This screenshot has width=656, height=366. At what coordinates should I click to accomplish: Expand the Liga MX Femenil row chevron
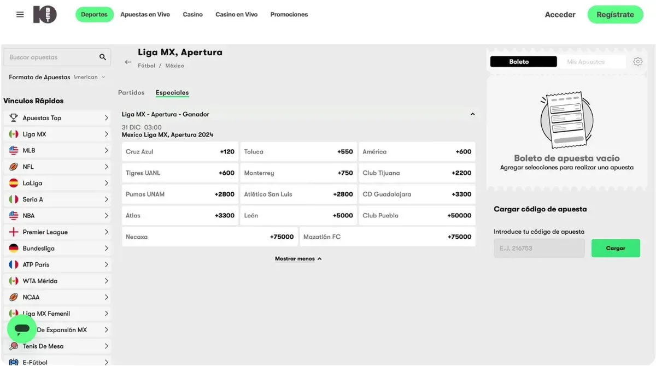point(106,314)
